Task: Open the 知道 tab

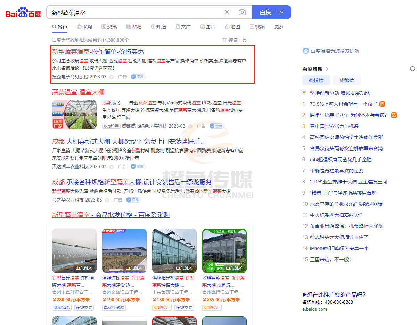Action: [x=158, y=27]
